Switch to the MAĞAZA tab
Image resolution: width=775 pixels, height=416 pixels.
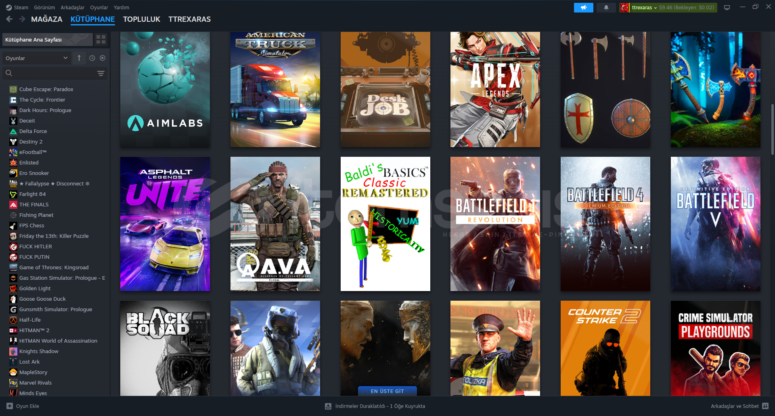[47, 19]
